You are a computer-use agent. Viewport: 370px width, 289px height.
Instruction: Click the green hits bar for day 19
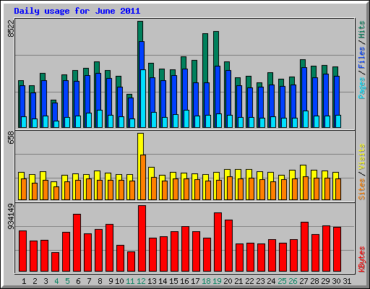(x=216, y=48)
